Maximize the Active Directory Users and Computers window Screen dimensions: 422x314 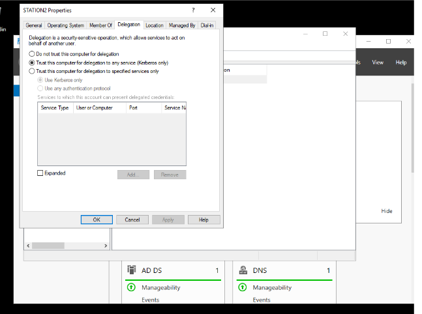point(325,34)
